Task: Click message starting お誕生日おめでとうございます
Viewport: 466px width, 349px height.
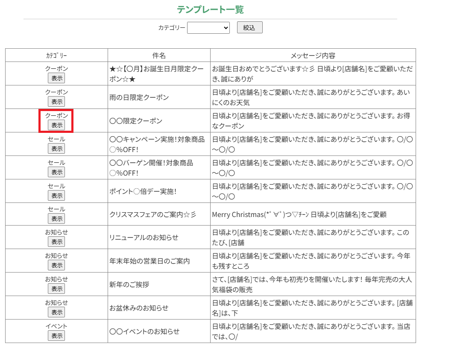Action: (312, 74)
